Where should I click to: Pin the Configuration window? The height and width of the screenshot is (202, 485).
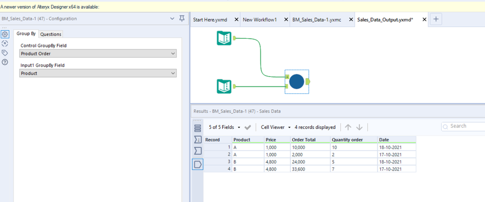[x=182, y=18]
